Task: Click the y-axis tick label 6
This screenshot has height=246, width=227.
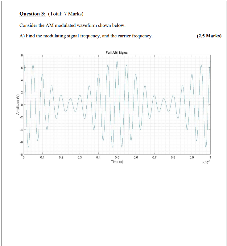Action: (22, 68)
